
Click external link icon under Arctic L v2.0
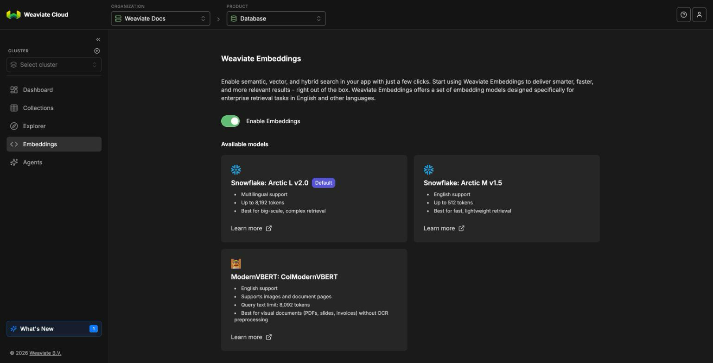pyautogui.click(x=268, y=228)
